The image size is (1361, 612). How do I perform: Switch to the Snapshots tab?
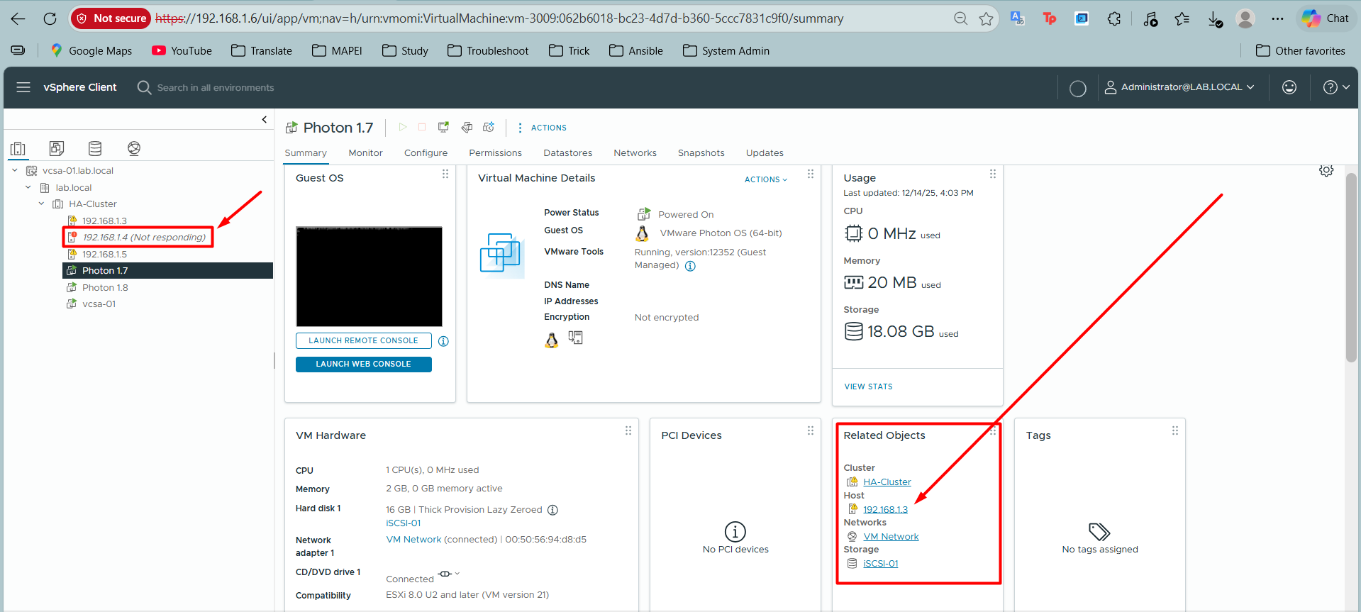click(x=701, y=152)
